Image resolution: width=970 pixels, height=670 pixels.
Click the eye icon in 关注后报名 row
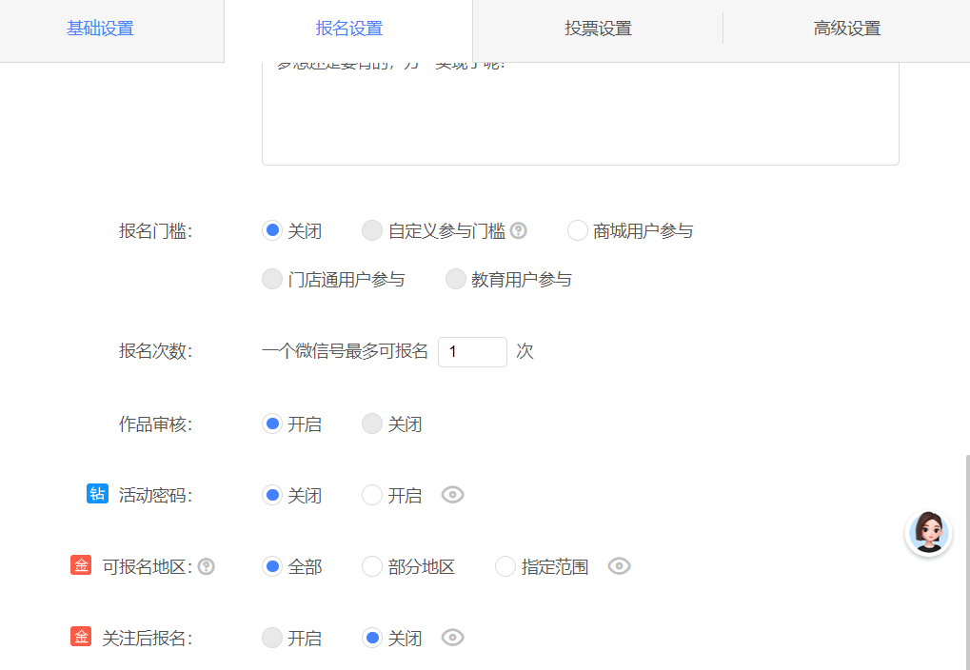(x=453, y=638)
